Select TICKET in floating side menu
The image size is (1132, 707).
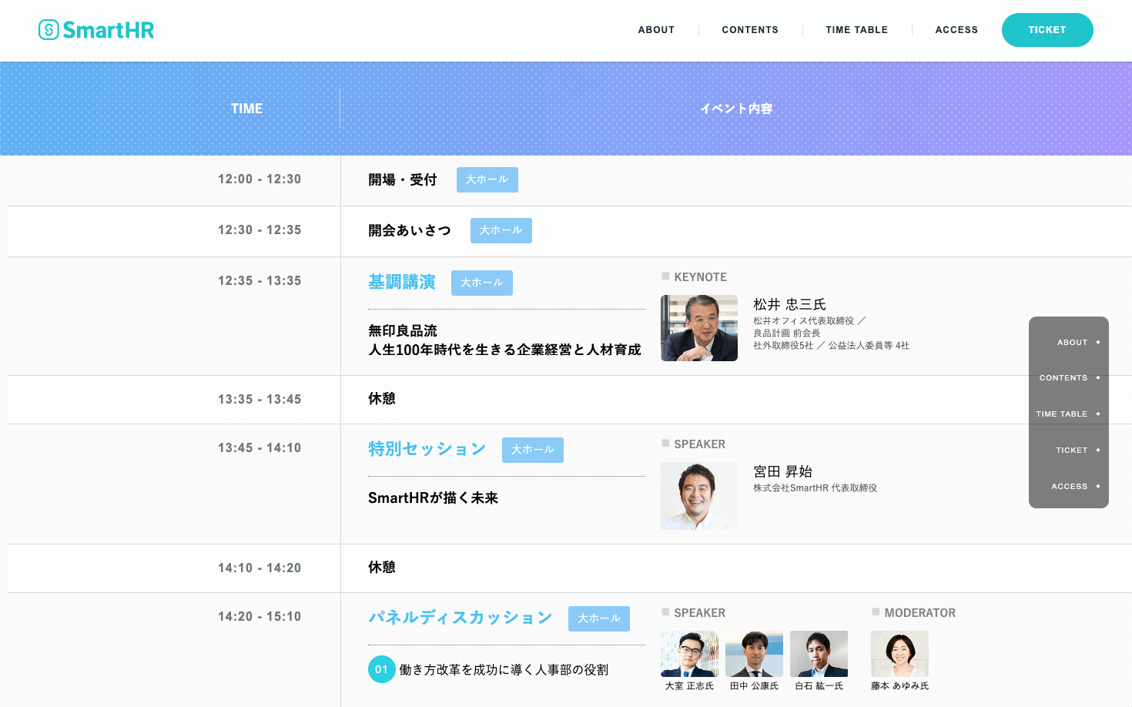(x=1072, y=451)
